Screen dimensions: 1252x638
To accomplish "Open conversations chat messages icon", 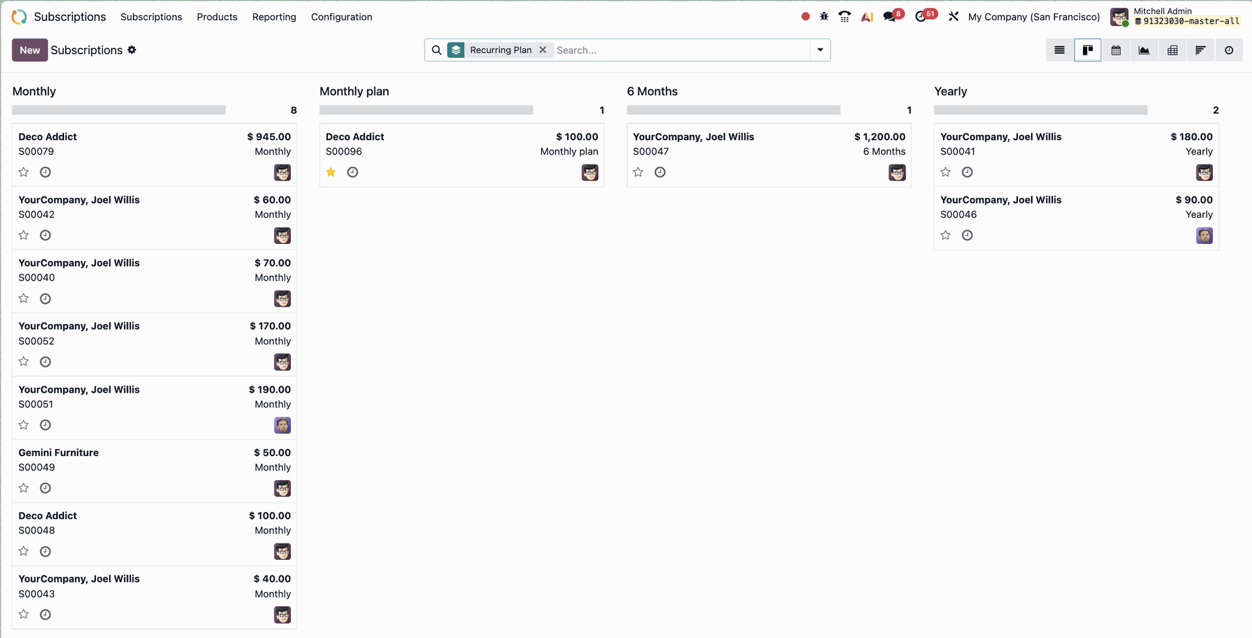I will pos(889,17).
